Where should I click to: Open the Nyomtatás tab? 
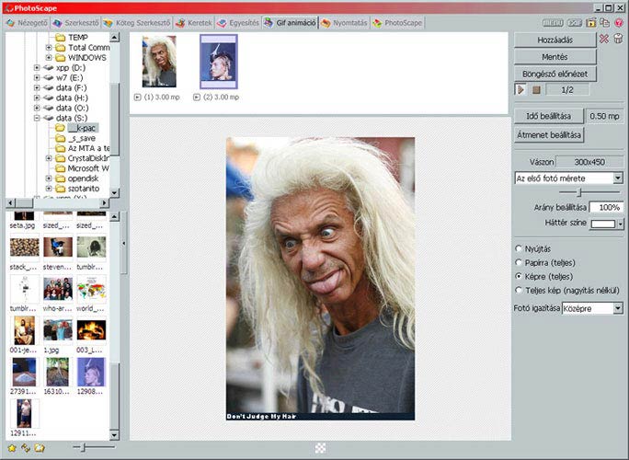click(x=341, y=21)
